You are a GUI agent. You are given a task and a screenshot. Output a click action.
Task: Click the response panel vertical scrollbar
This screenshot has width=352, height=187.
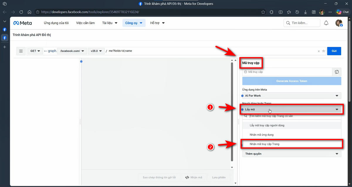(x=232, y=111)
